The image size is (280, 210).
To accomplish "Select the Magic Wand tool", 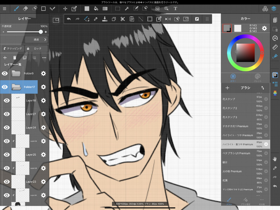I will (x=127, y=8).
